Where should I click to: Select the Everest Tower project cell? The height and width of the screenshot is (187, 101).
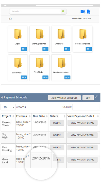(8, 125)
